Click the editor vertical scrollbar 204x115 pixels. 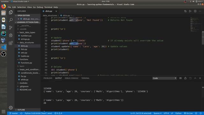[x=203, y=38]
